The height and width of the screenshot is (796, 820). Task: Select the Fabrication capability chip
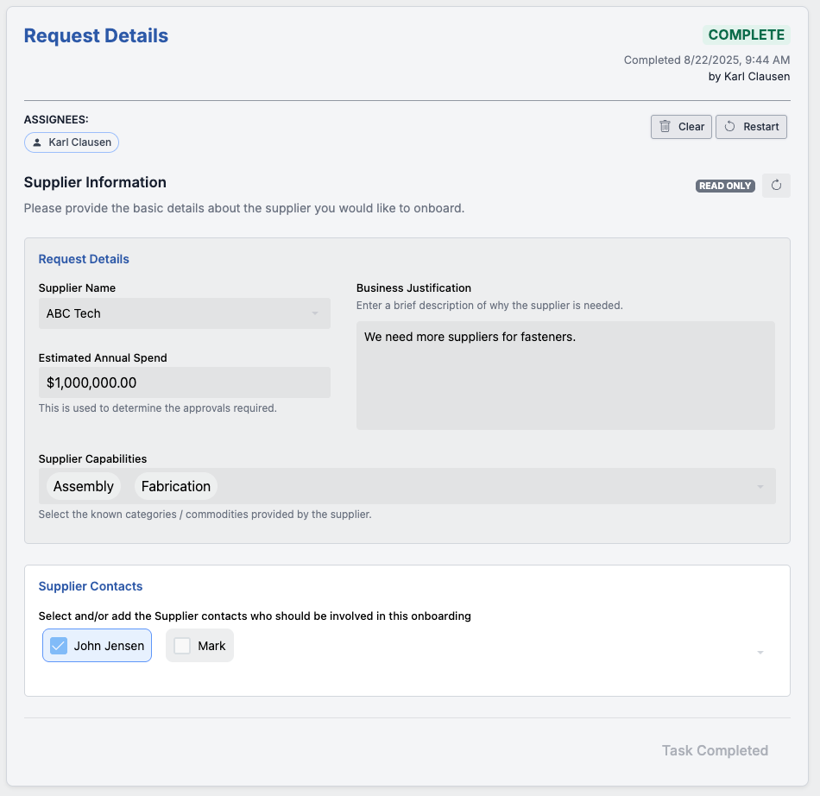tap(176, 486)
